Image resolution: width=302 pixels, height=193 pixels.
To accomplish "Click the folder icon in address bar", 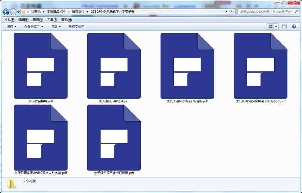I will [23, 12].
